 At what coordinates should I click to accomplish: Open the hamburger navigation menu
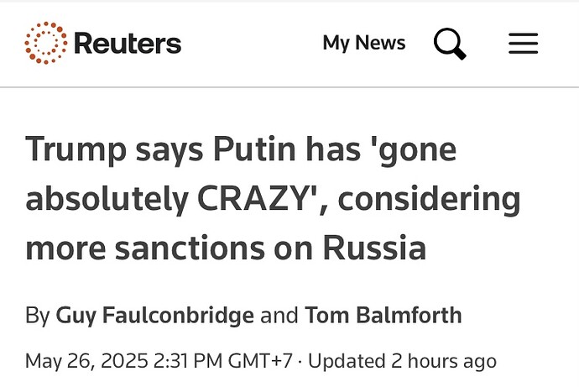(x=523, y=43)
